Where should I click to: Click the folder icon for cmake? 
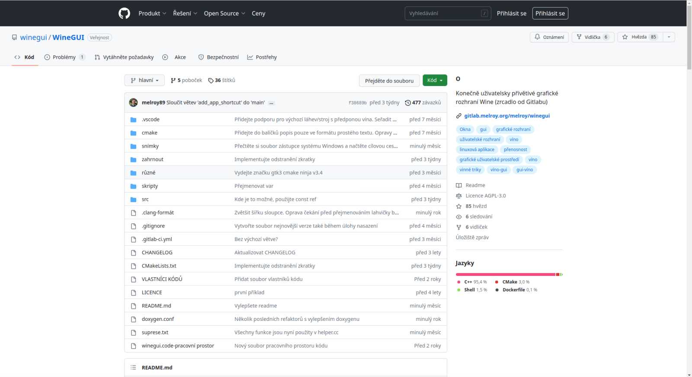pos(134,133)
